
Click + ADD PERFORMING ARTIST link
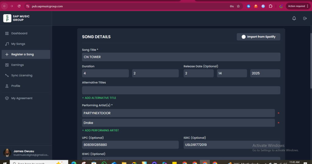point(101,130)
